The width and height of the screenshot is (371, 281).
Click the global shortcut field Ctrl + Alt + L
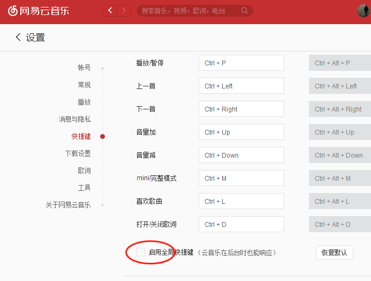tap(340, 201)
